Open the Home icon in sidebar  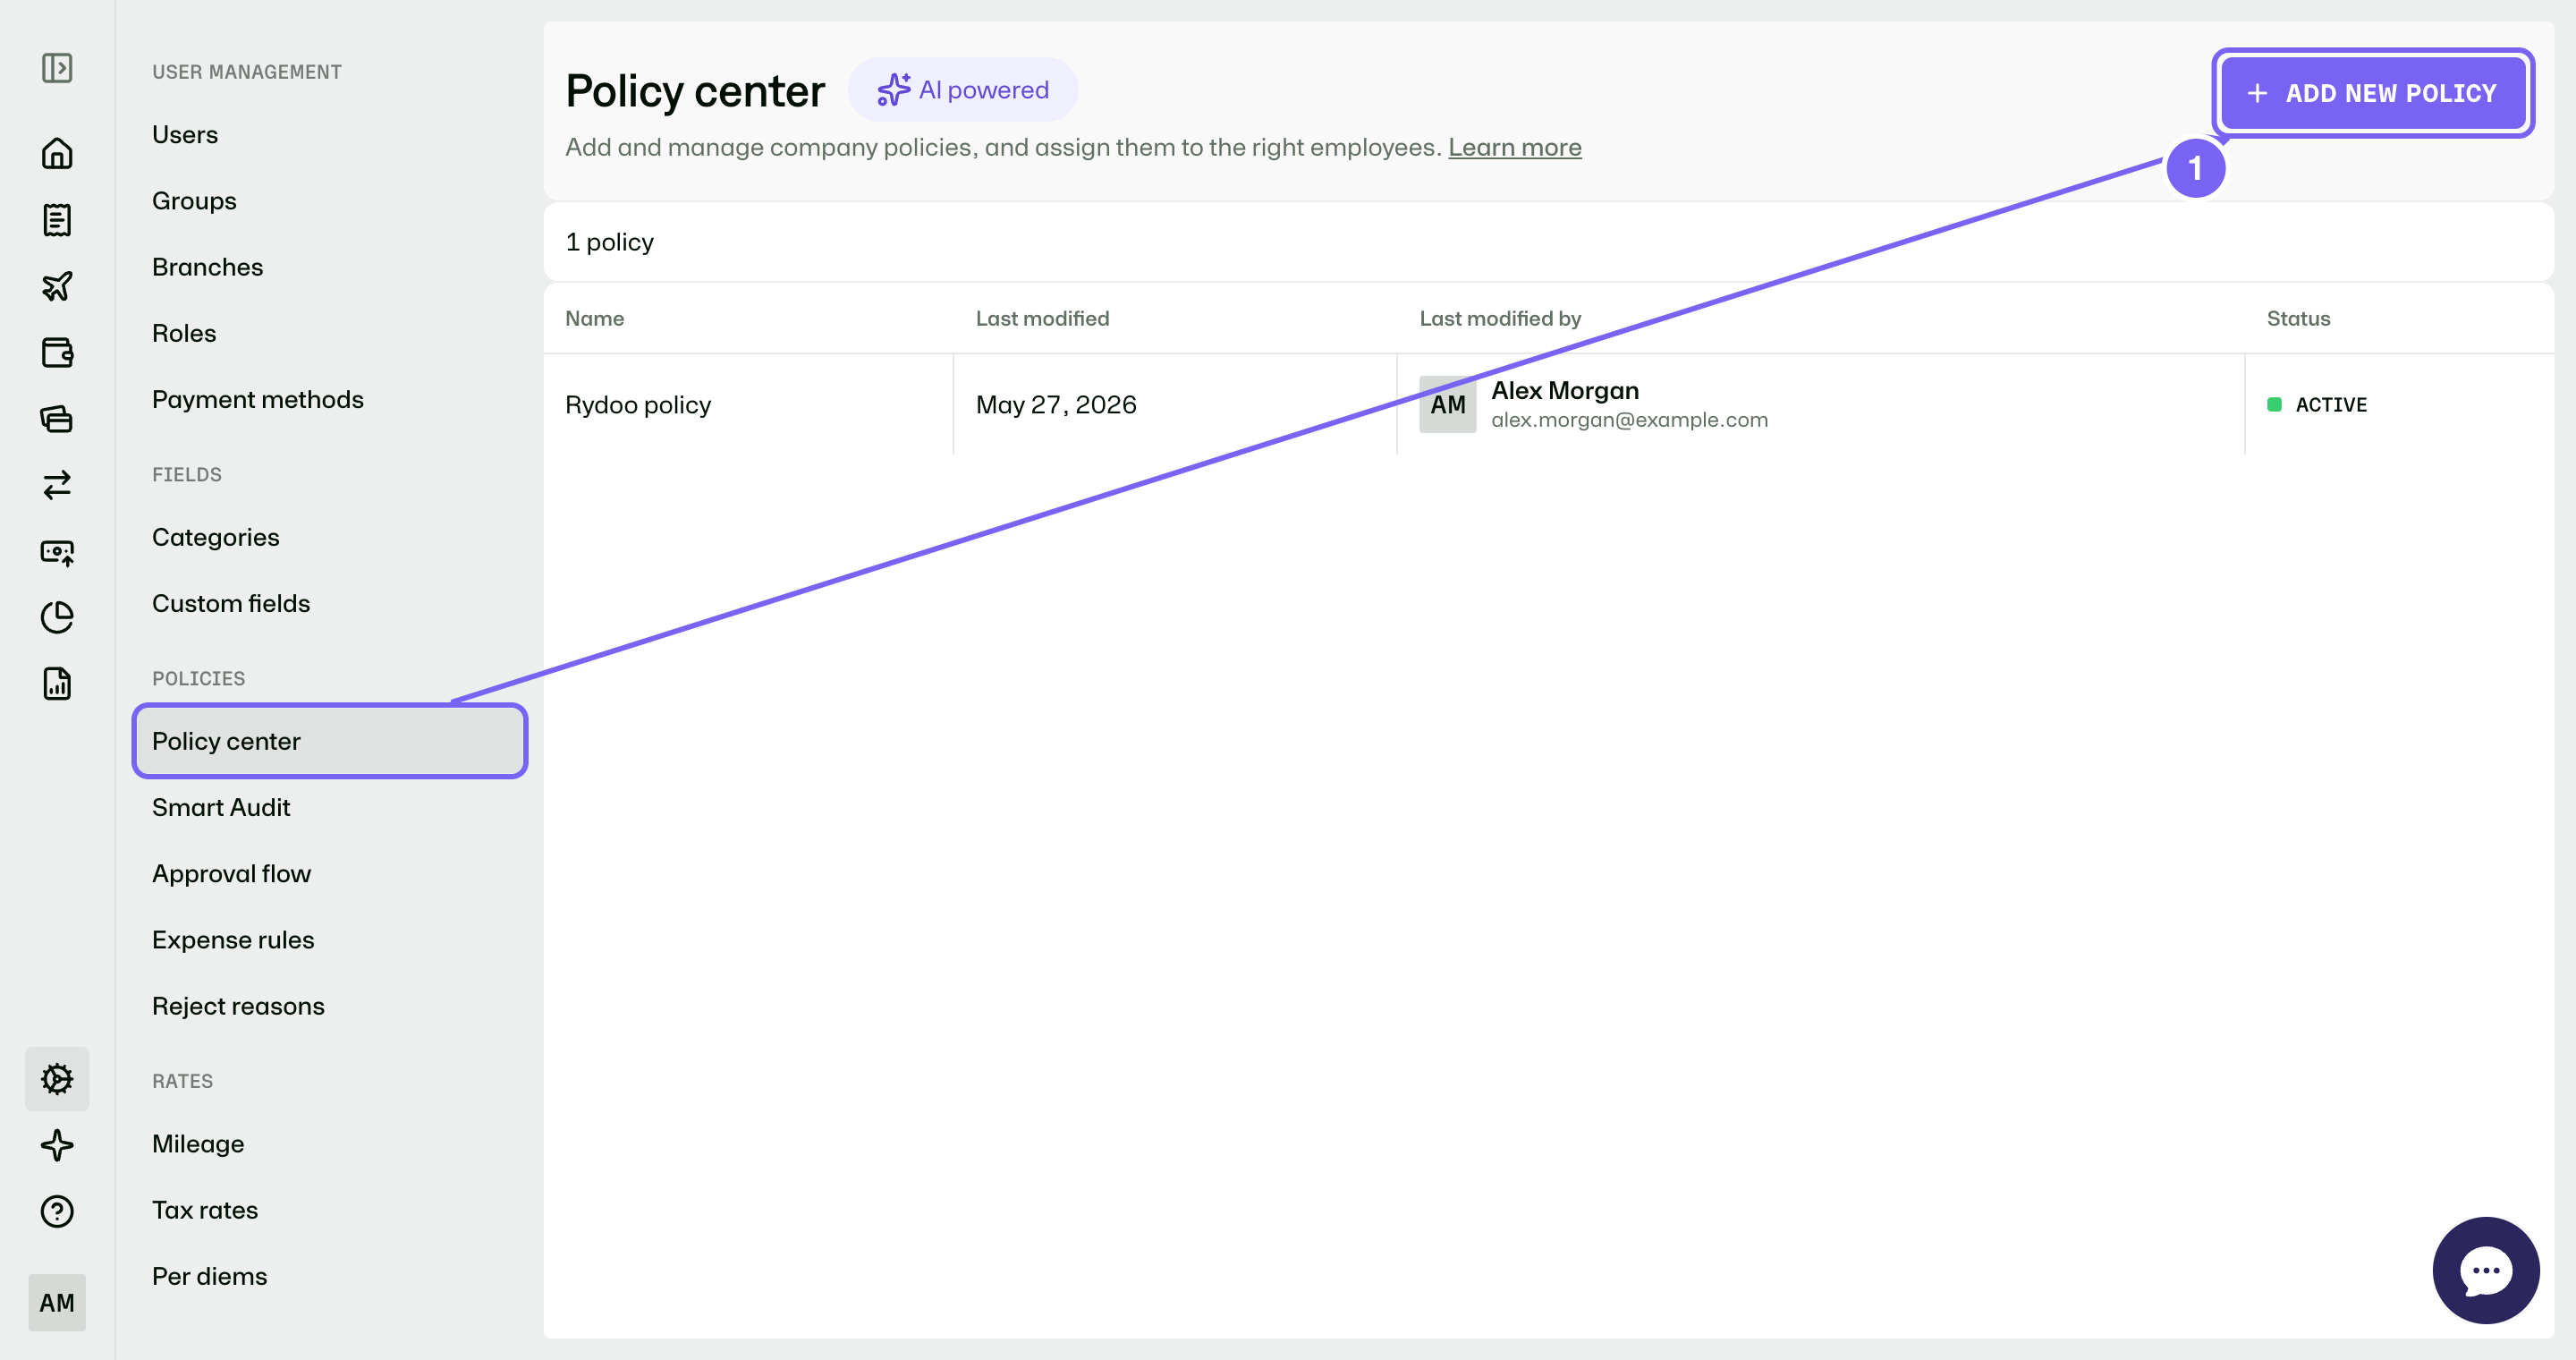click(x=57, y=153)
